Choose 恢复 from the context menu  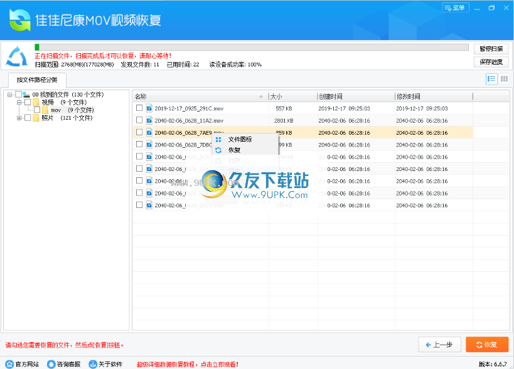tap(245, 150)
